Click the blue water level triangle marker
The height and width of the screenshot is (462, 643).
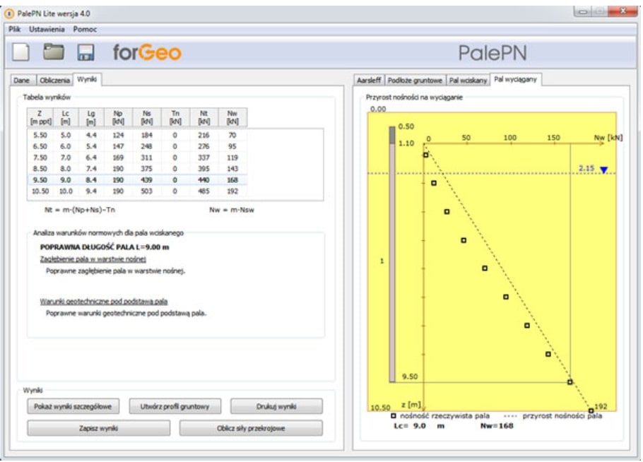click(x=603, y=170)
